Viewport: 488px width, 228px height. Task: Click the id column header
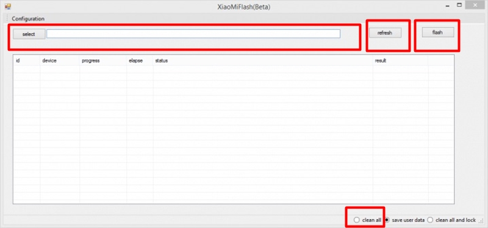(x=26, y=60)
